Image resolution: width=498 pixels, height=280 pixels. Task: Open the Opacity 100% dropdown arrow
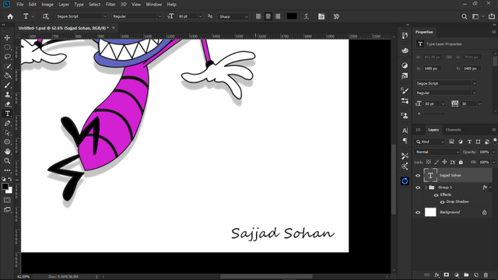click(x=493, y=152)
